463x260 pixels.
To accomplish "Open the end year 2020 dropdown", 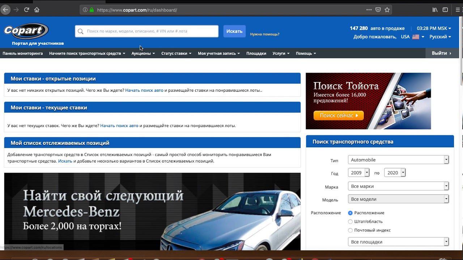I will click(395, 173).
